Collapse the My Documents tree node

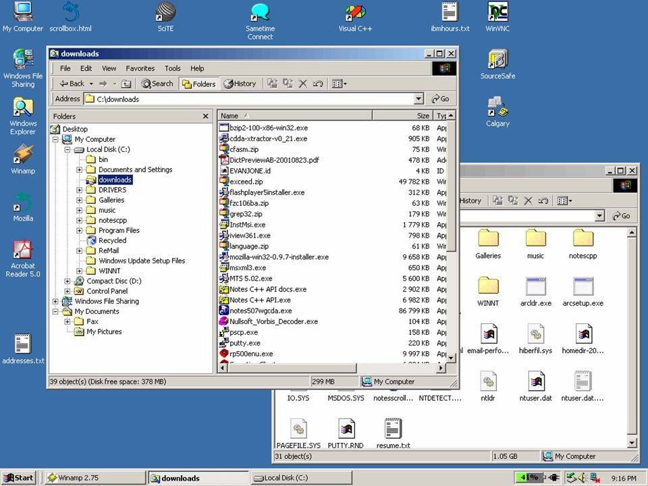(55, 312)
